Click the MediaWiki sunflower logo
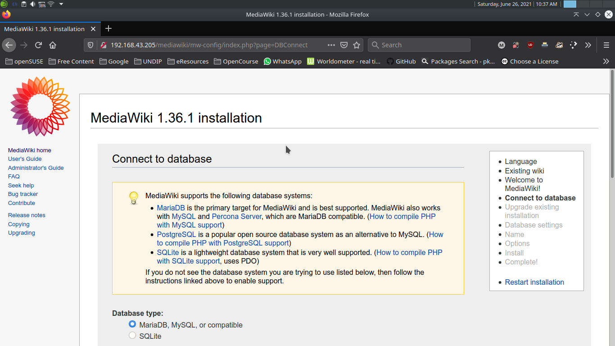The width and height of the screenshot is (615, 346). (x=40, y=106)
